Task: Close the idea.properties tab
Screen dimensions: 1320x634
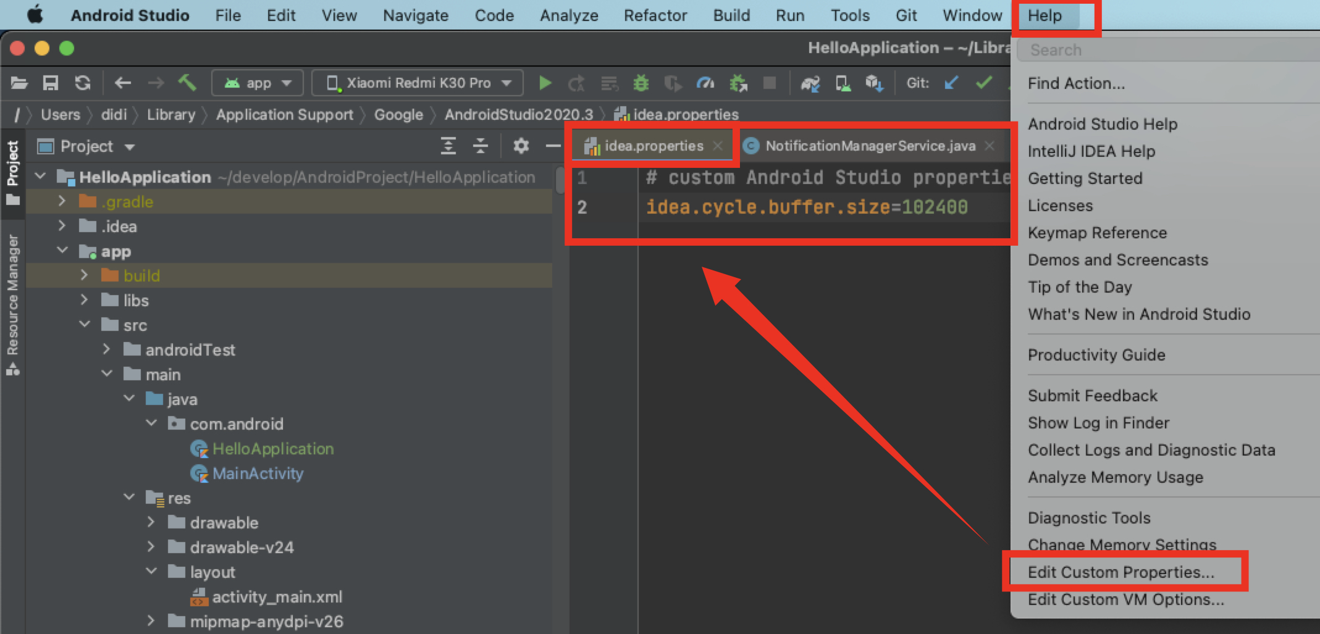Action: 718,146
